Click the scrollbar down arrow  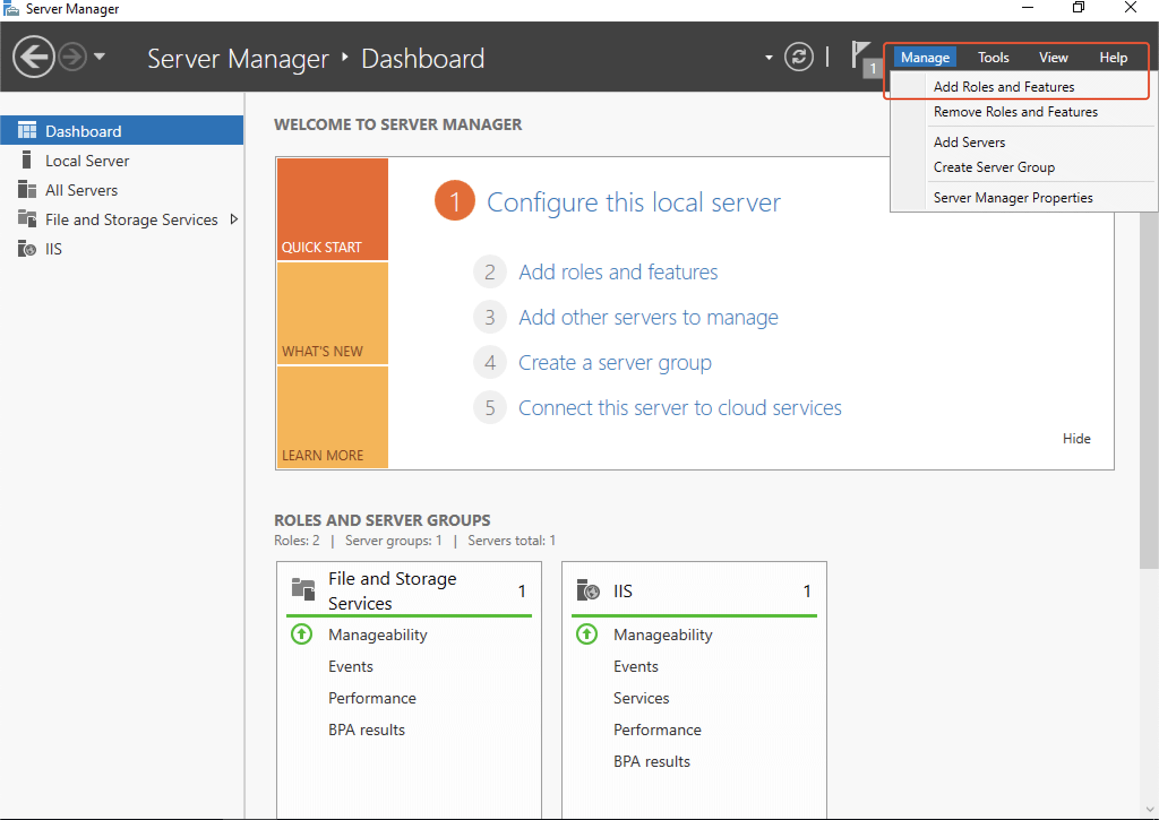[x=1149, y=809]
